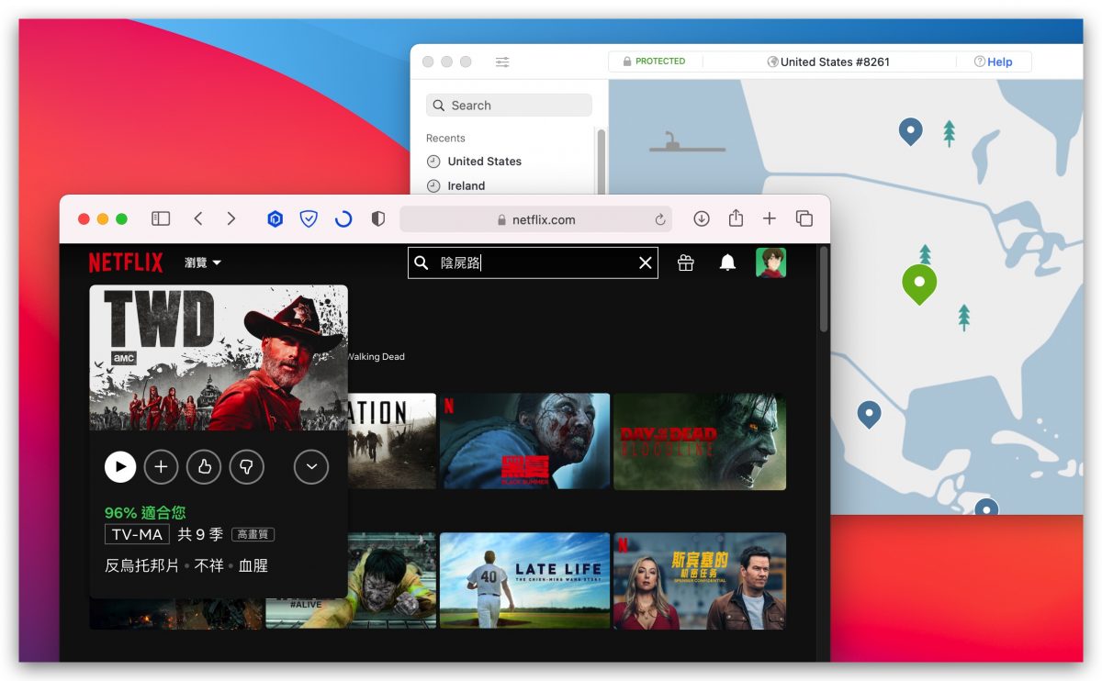Show Safari tab overview
The image size is (1102, 681).
click(804, 218)
